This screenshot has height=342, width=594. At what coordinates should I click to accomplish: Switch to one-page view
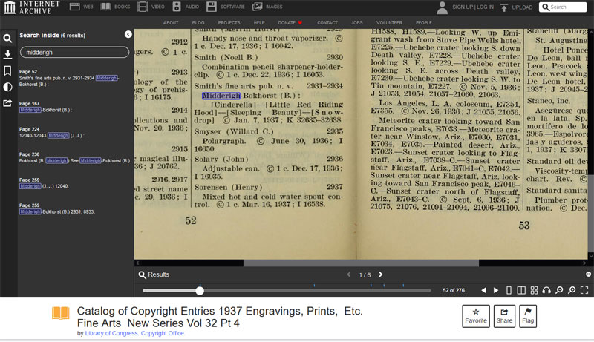pyautogui.click(x=509, y=290)
